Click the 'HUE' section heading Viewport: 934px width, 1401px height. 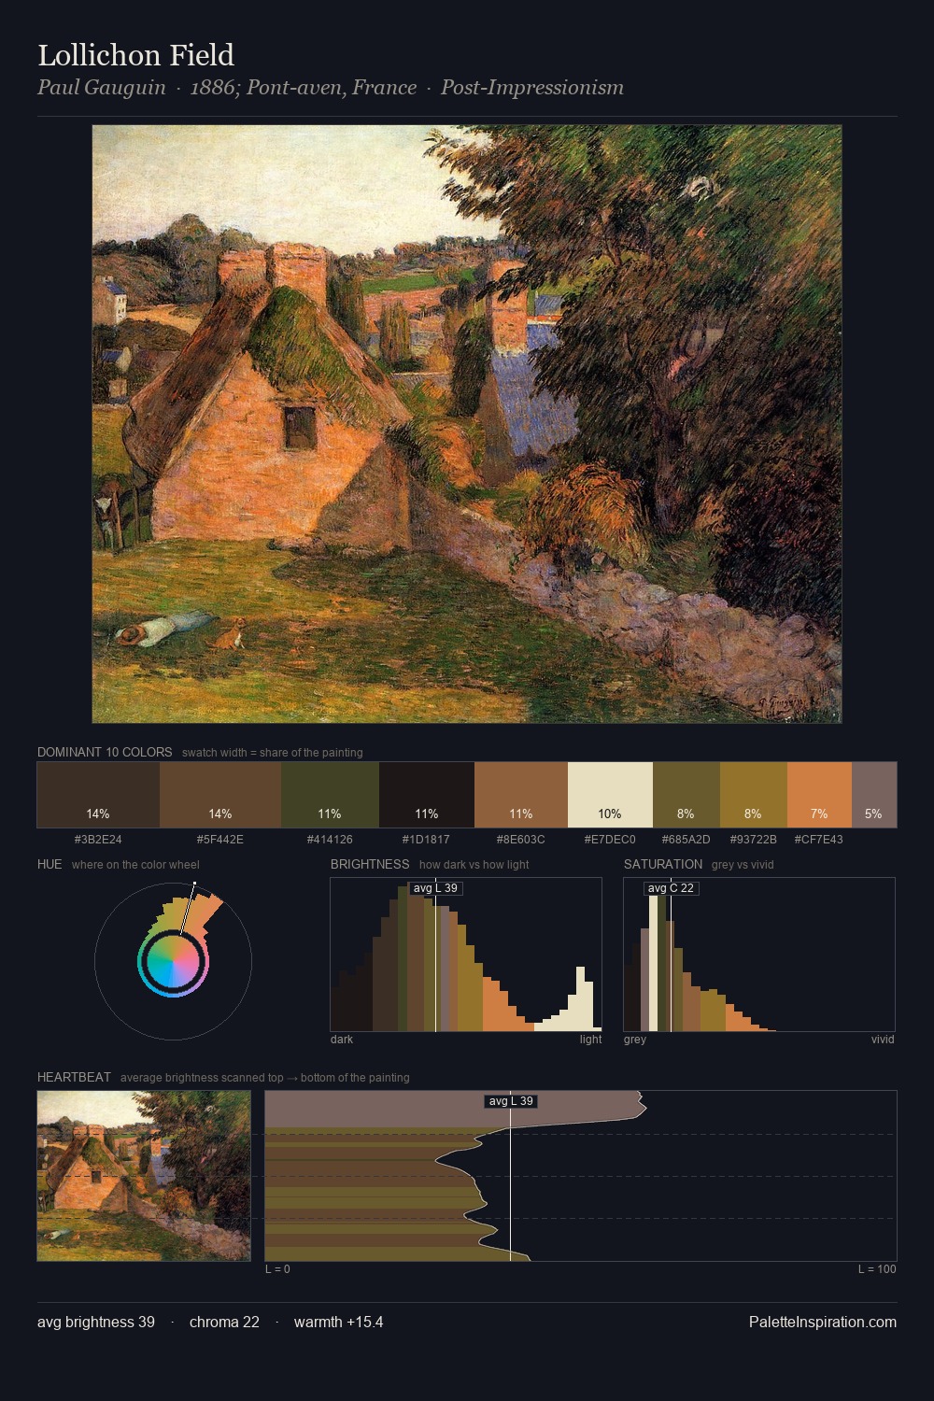pos(50,864)
